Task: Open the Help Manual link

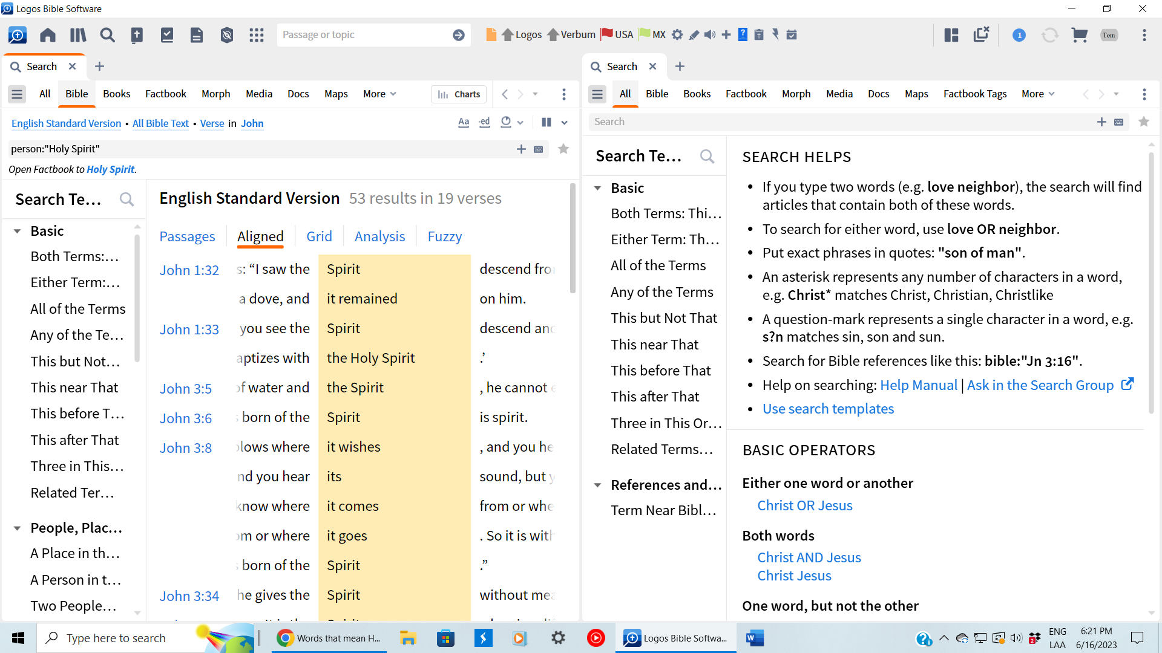Action: point(919,385)
